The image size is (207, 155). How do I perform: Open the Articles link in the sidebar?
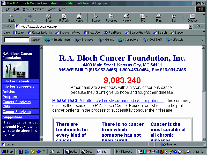tap(9, 91)
